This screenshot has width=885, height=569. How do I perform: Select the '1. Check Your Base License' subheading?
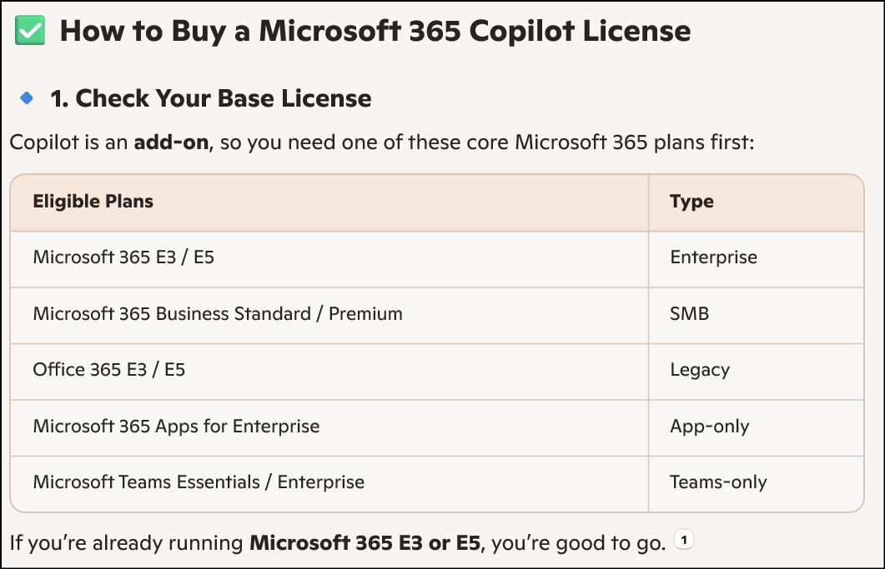click(x=211, y=98)
